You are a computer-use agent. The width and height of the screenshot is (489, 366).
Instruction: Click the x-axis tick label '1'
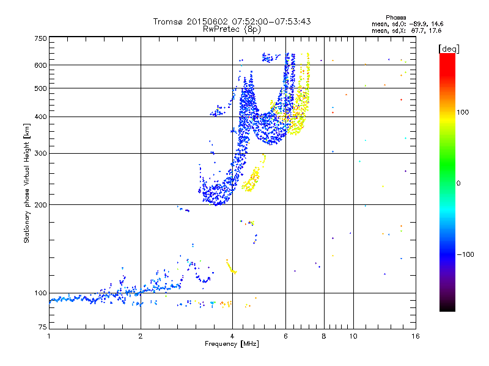pos(49,336)
